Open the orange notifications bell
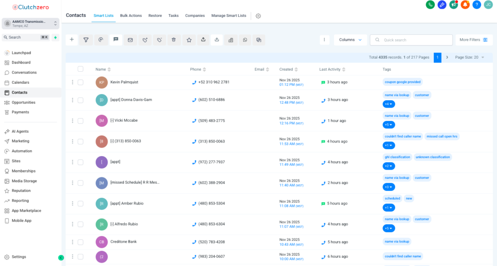This screenshot has width=497, height=266. click(x=465, y=5)
